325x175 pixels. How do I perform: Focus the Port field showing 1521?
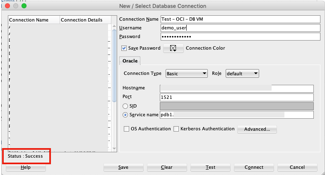click(236, 98)
